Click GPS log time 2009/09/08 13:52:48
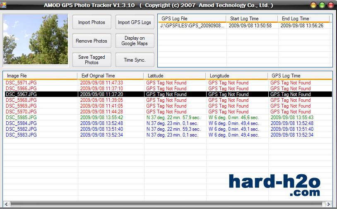Screen dimensions: 337x209 click(292, 123)
